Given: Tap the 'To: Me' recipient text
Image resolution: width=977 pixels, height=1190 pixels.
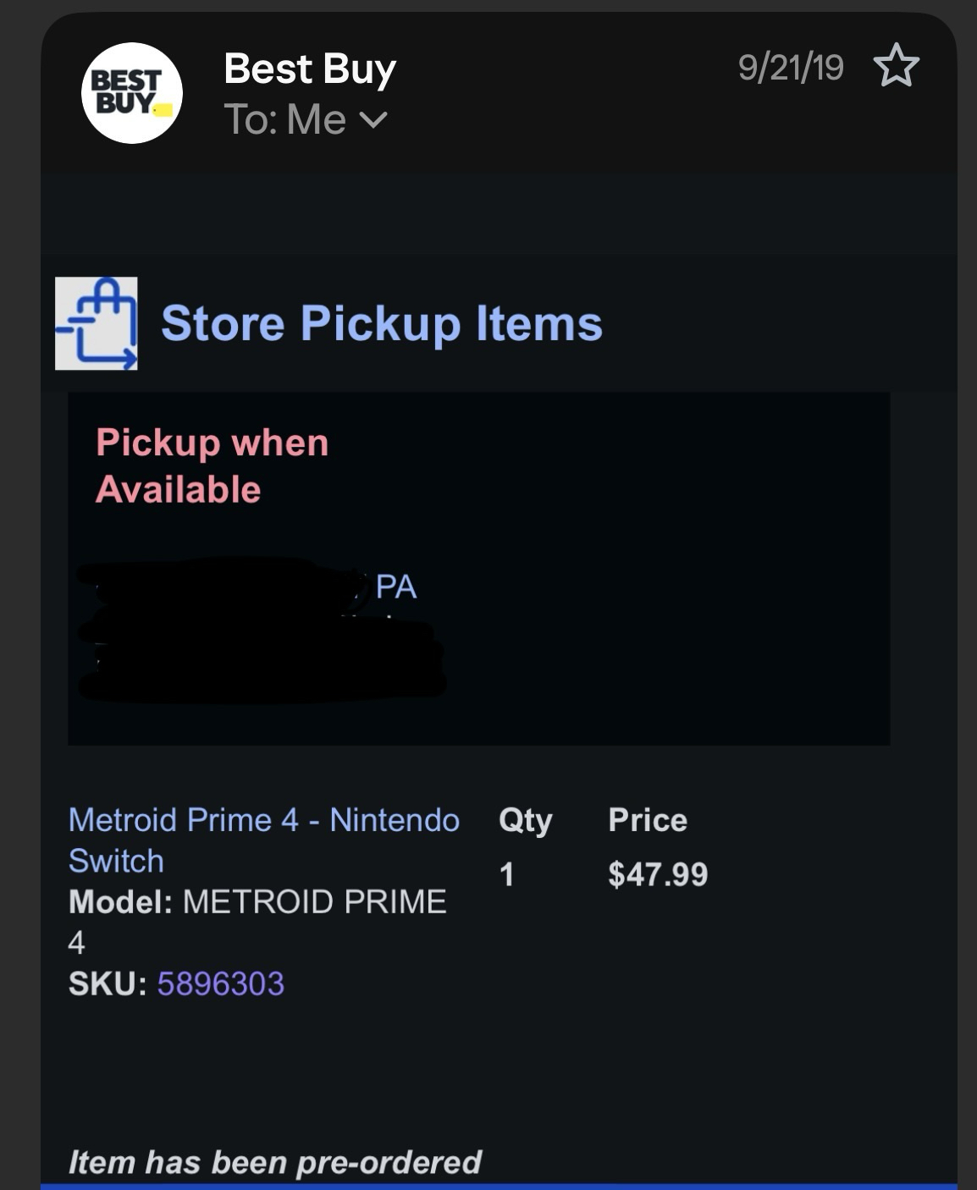Looking at the screenshot, I should [284, 120].
